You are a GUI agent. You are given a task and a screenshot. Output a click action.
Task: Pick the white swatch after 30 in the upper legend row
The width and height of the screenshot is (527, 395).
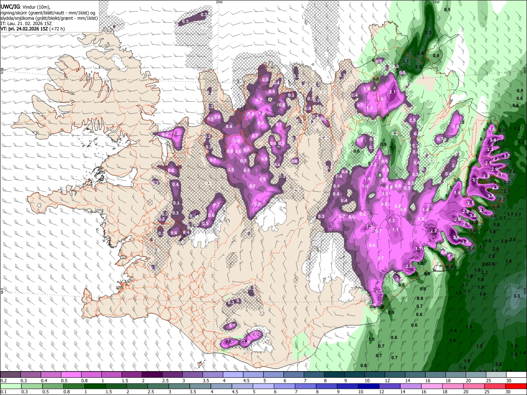[x=517, y=375]
